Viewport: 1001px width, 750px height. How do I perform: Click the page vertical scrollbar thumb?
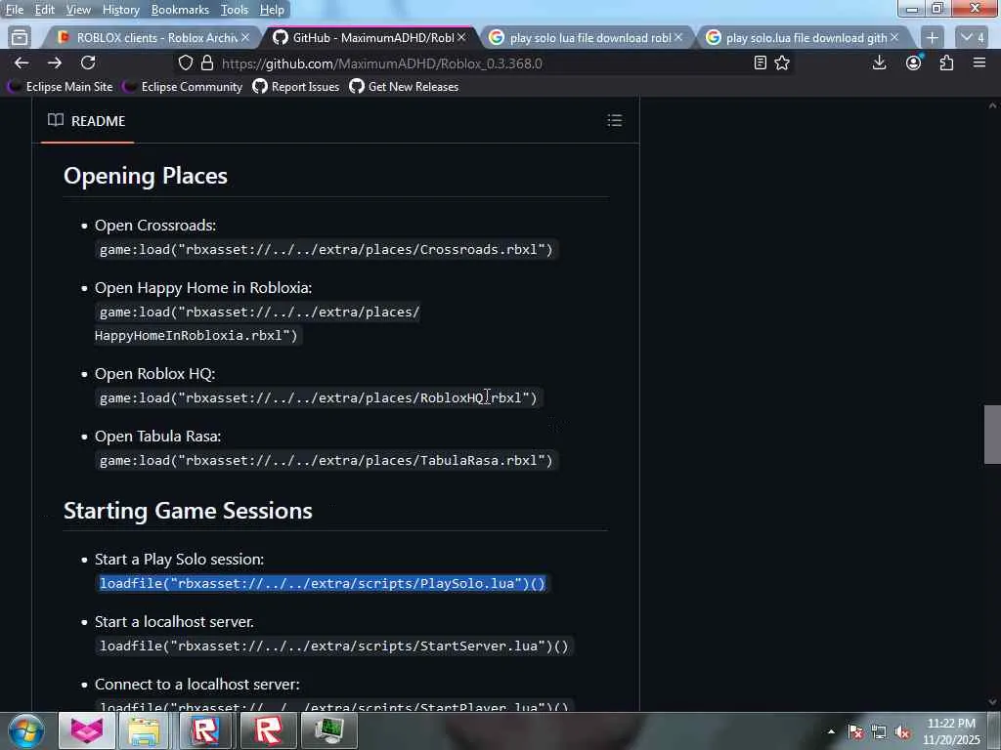(992, 435)
